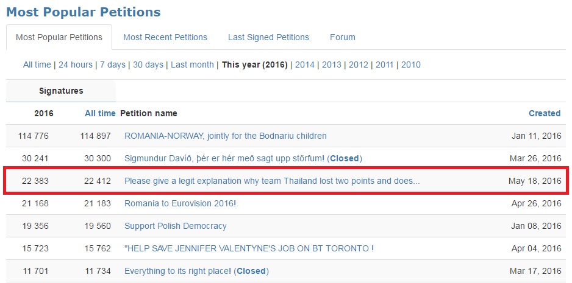Filter petitions by Last month
The height and width of the screenshot is (283, 572).
192,65
